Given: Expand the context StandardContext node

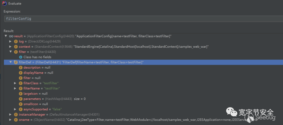Looking at the screenshot, I should point(11,47).
